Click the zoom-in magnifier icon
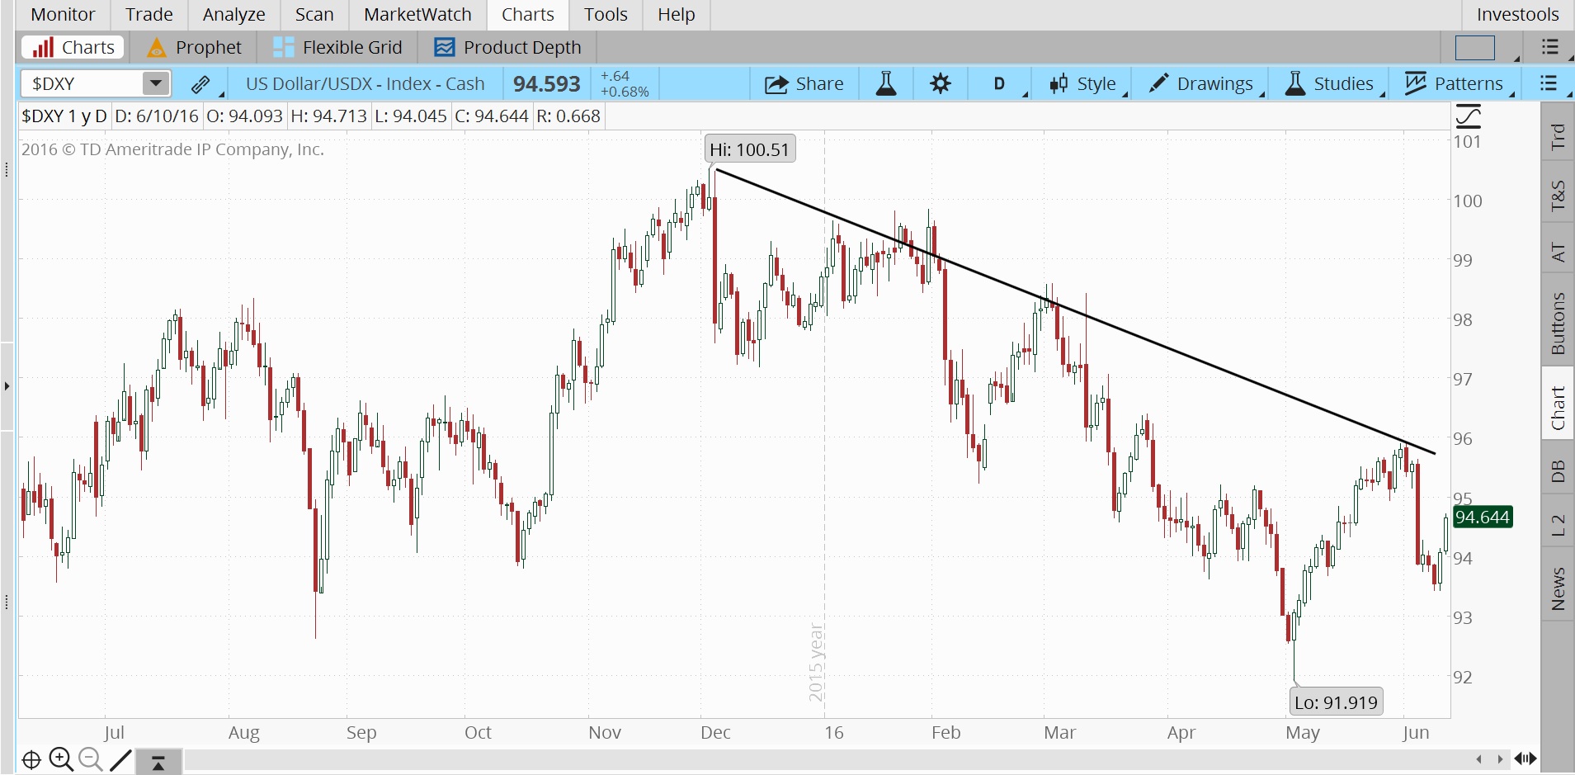 pyautogui.click(x=60, y=758)
